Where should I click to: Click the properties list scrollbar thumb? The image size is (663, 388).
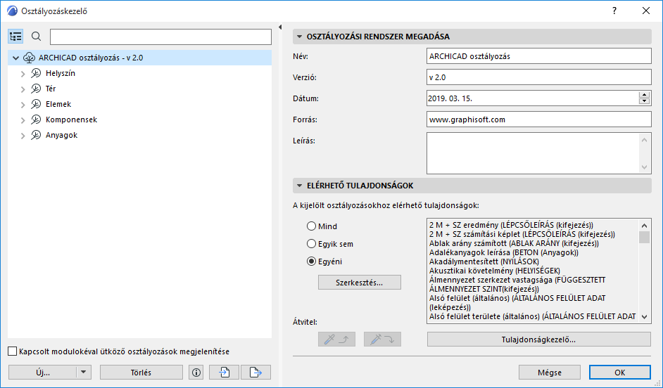[x=645, y=238]
